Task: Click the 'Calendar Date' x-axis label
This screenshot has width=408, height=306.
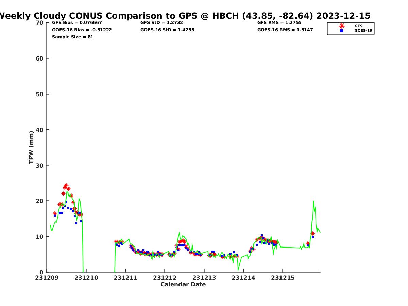Action: (x=183, y=284)
